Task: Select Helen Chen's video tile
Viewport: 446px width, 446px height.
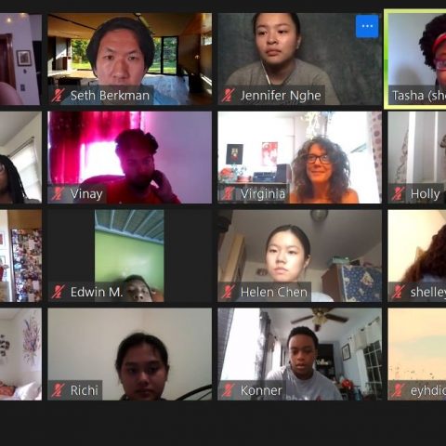Action: pyautogui.click(x=299, y=256)
